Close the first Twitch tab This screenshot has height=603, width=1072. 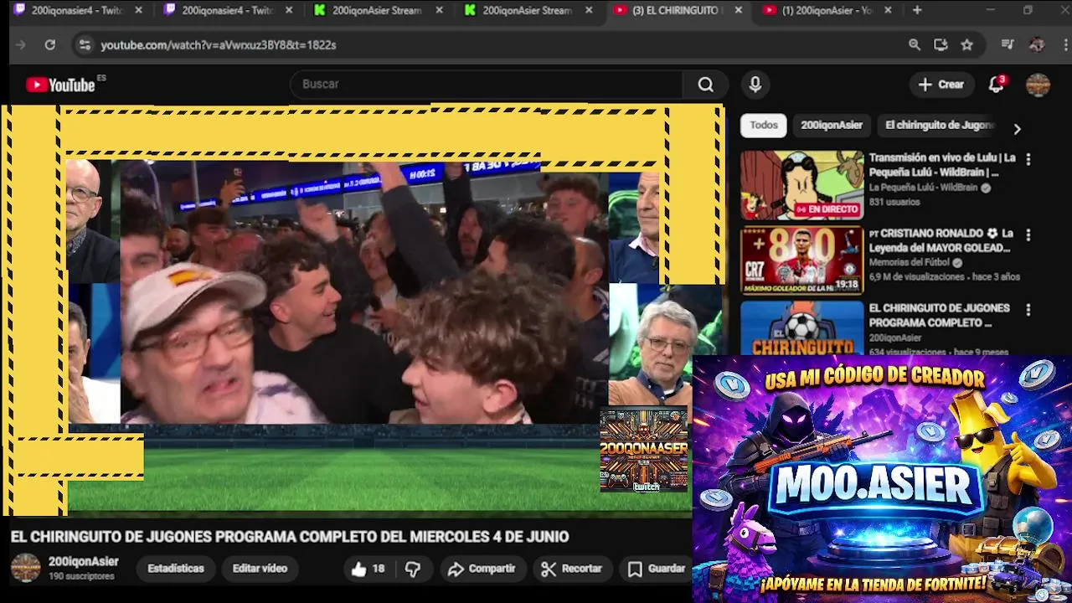click(138, 11)
